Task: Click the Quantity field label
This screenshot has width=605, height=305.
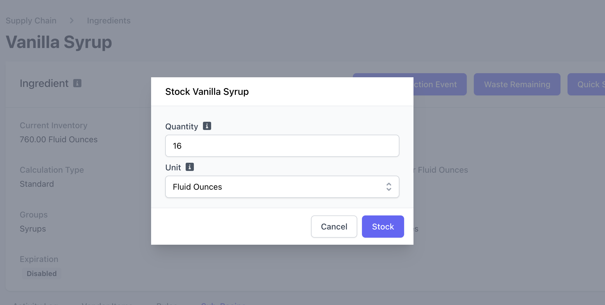Action: [x=182, y=126]
